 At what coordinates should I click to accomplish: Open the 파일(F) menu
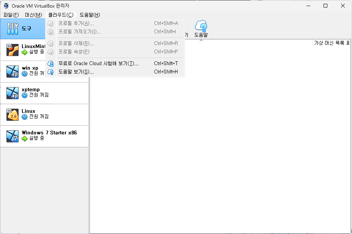[11, 15]
